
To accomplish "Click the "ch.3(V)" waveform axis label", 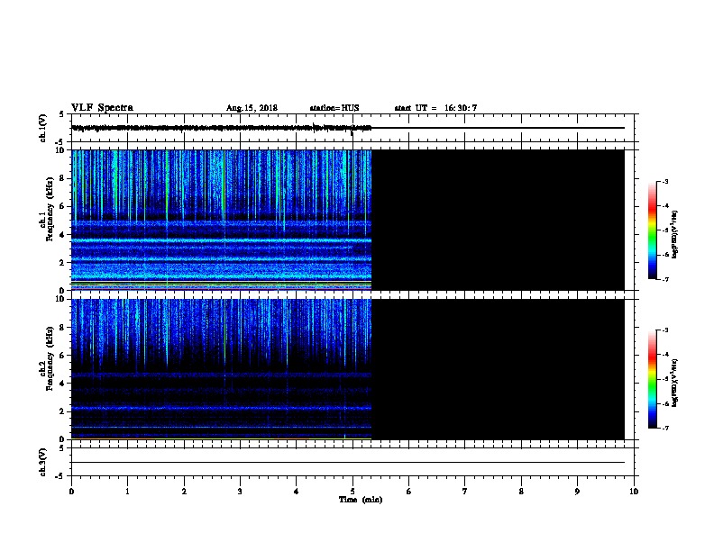I will pyautogui.click(x=42, y=462).
